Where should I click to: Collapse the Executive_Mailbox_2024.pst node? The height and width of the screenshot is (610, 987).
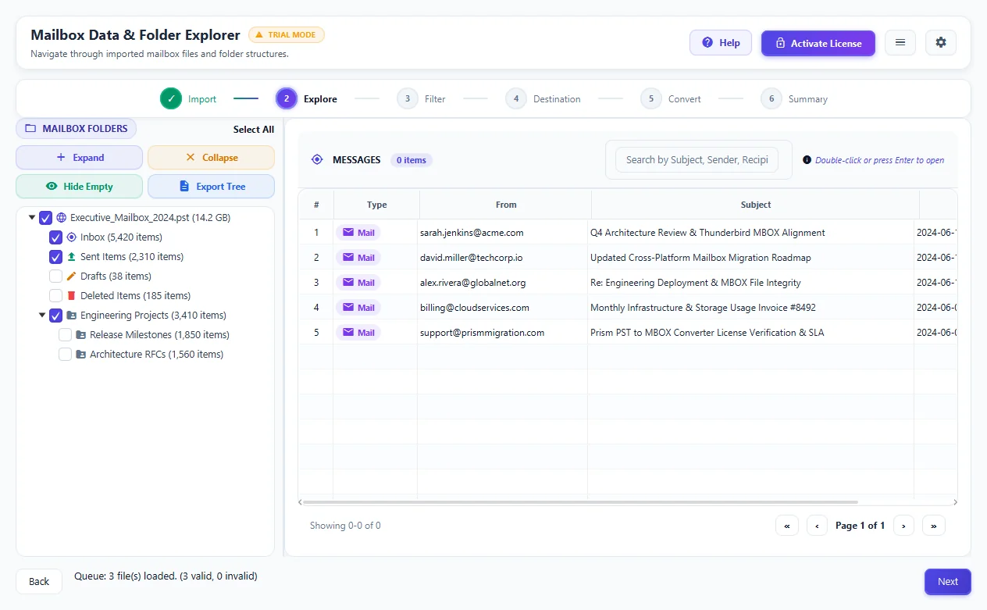(x=31, y=218)
